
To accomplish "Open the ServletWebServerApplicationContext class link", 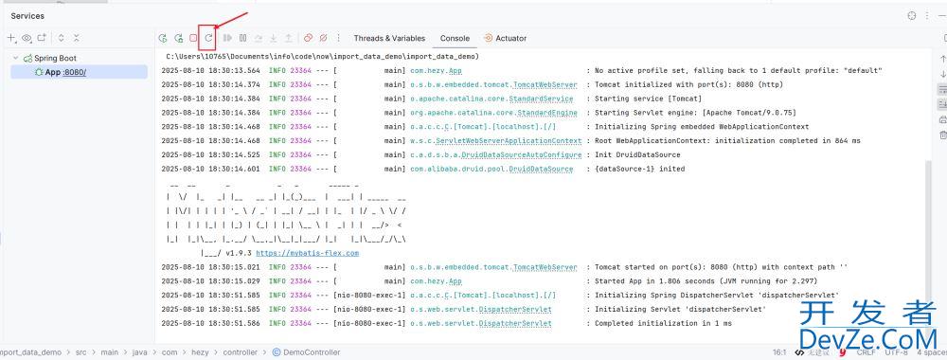I will coord(509,141).
